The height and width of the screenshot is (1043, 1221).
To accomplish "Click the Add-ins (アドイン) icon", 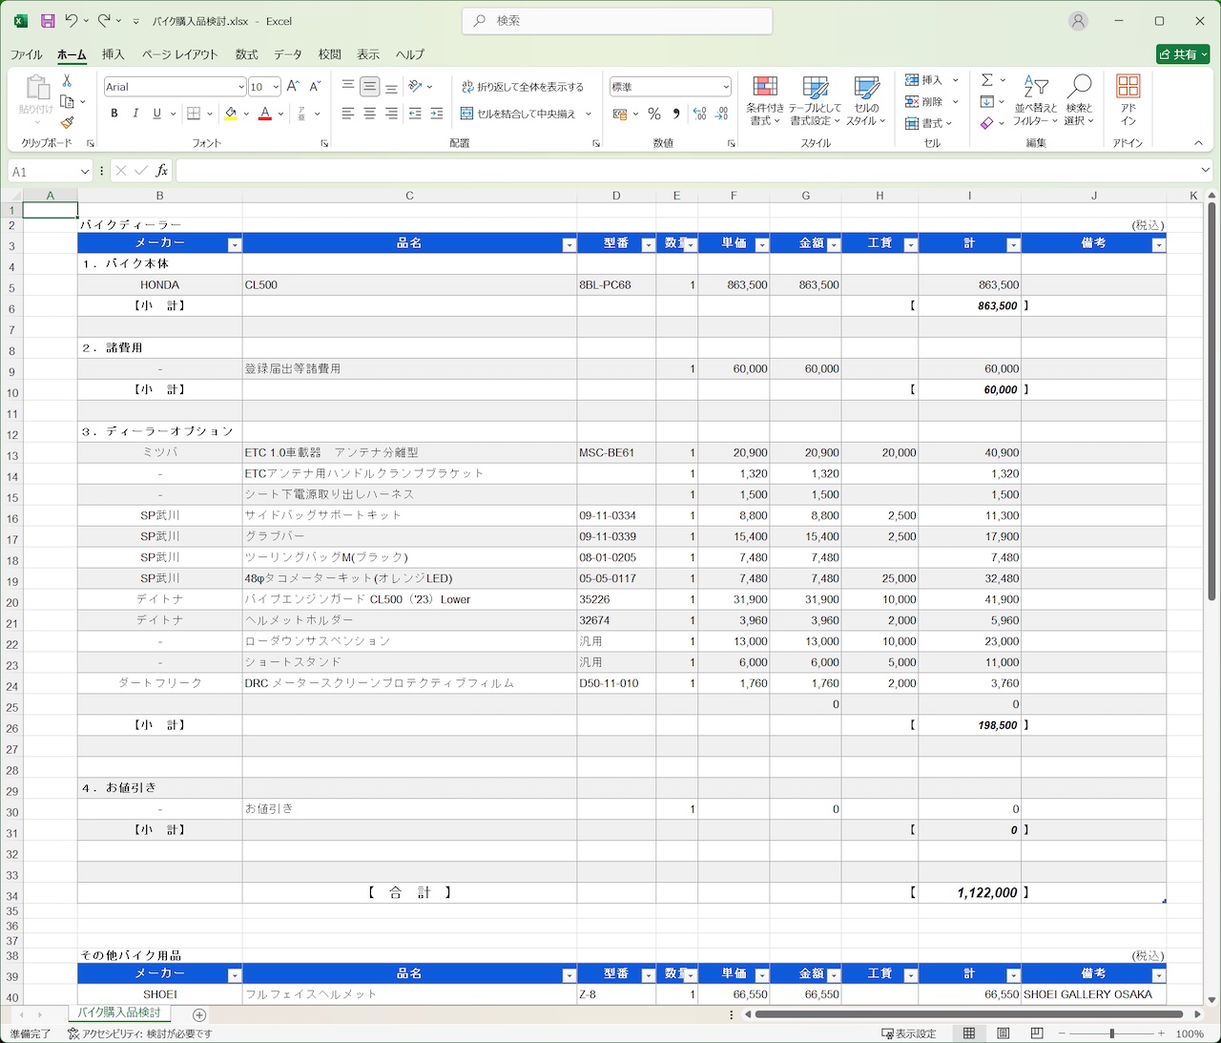I will tap(1128, 100).
